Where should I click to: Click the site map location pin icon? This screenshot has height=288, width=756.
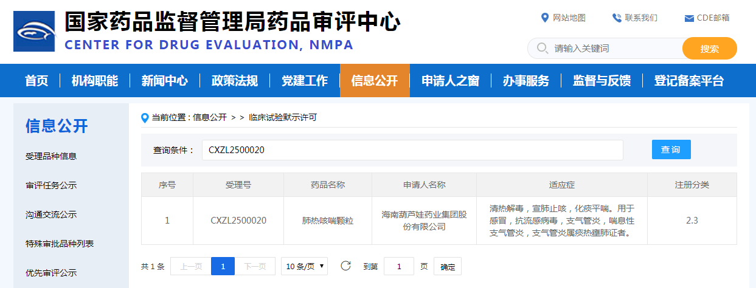(545, 18)
